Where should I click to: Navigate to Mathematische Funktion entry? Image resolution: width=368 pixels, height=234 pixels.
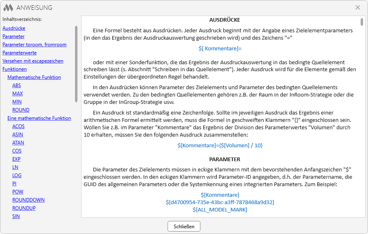pos(34,77)
